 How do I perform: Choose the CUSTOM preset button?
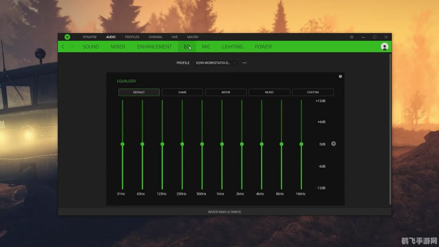point(313,92)
